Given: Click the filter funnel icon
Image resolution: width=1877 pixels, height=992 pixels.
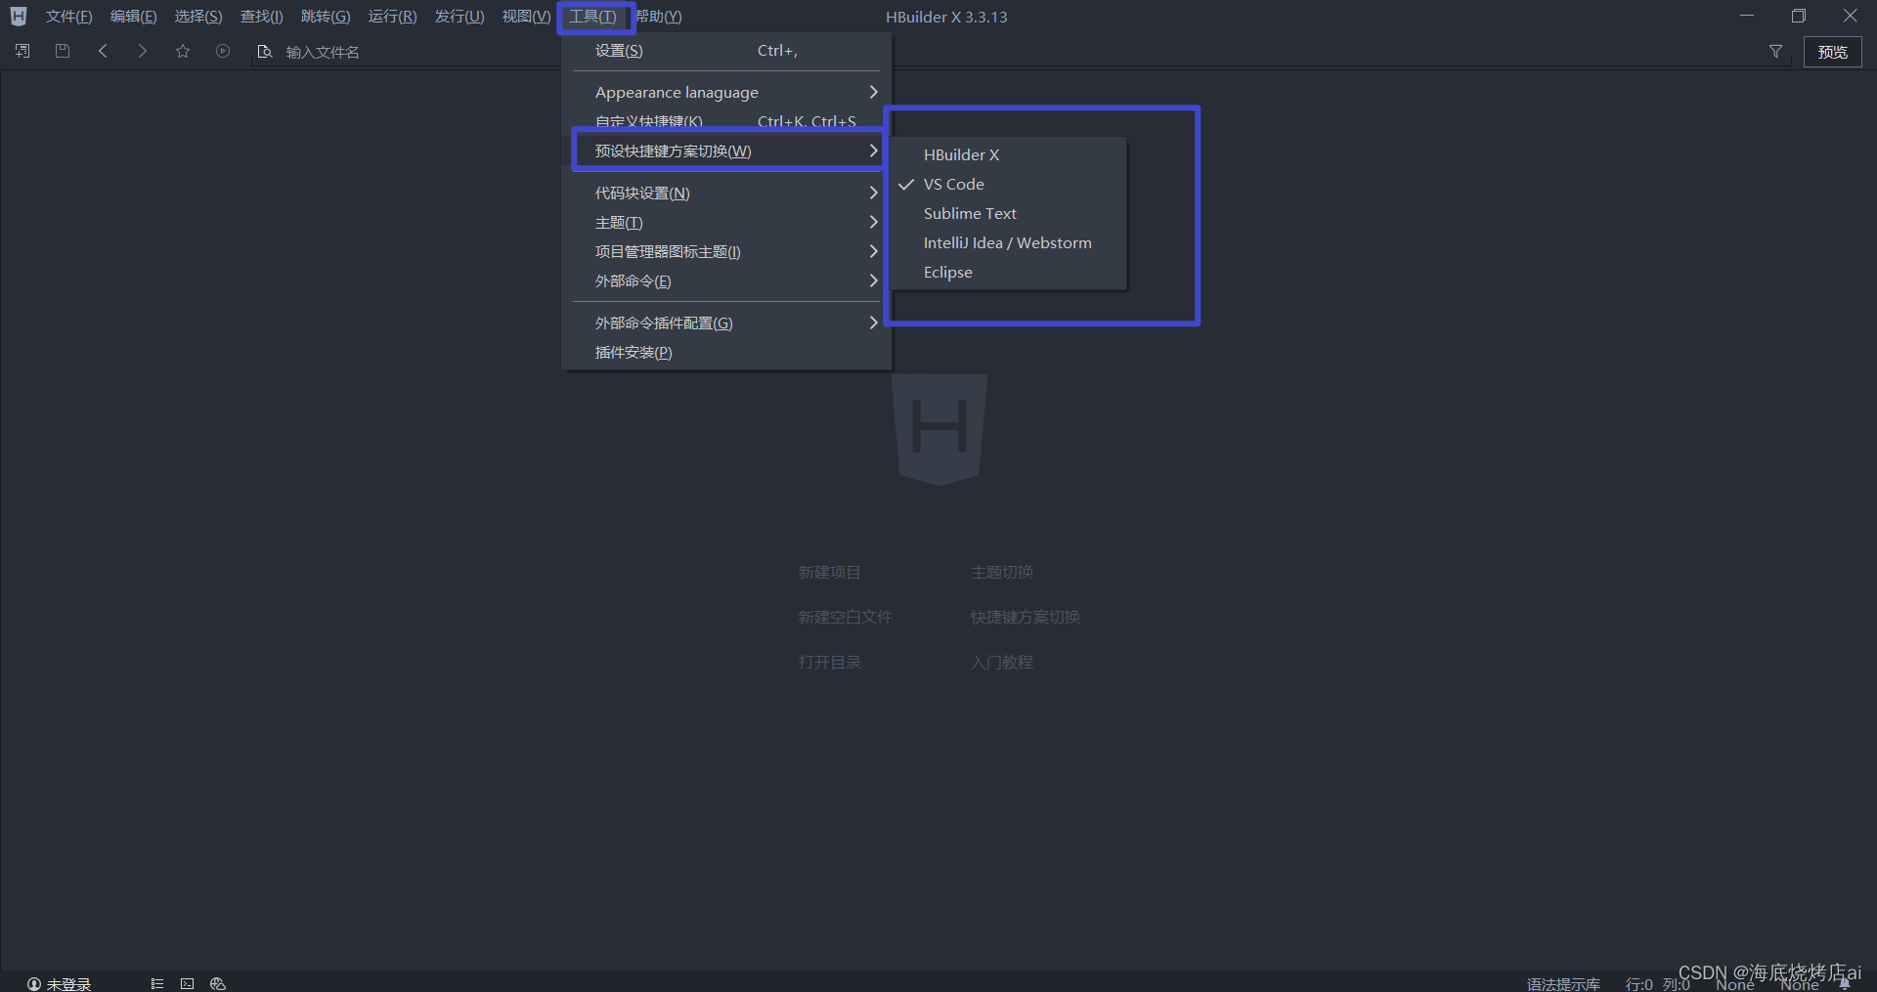Looking at the screenshot, I should [x=1775, y=52].
